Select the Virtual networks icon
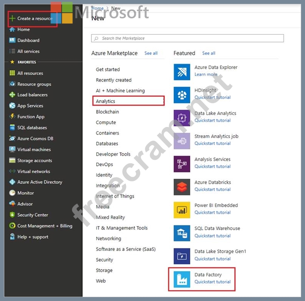The image size is (305, 301). 12,171
